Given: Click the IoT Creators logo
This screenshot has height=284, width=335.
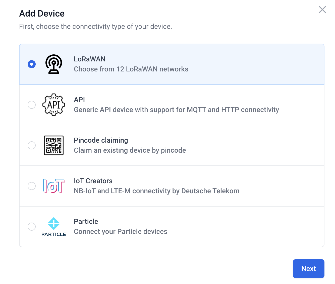Looking at the screenshot, I should point(54,186).
